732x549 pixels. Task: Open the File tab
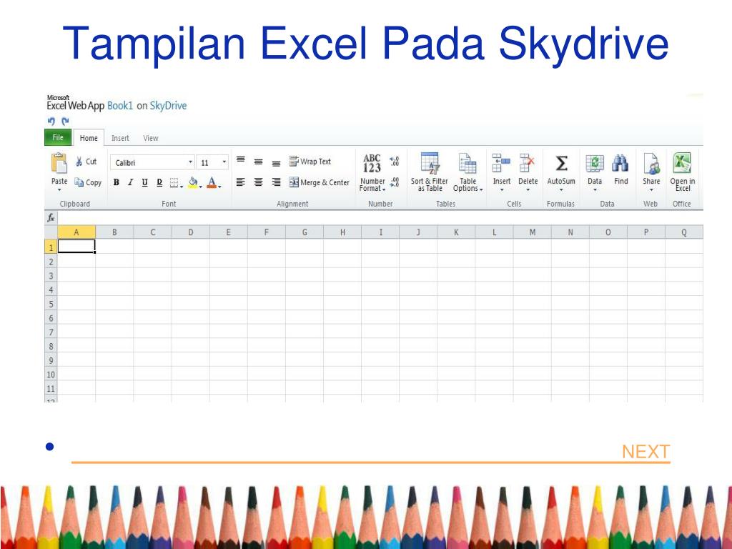58,137
